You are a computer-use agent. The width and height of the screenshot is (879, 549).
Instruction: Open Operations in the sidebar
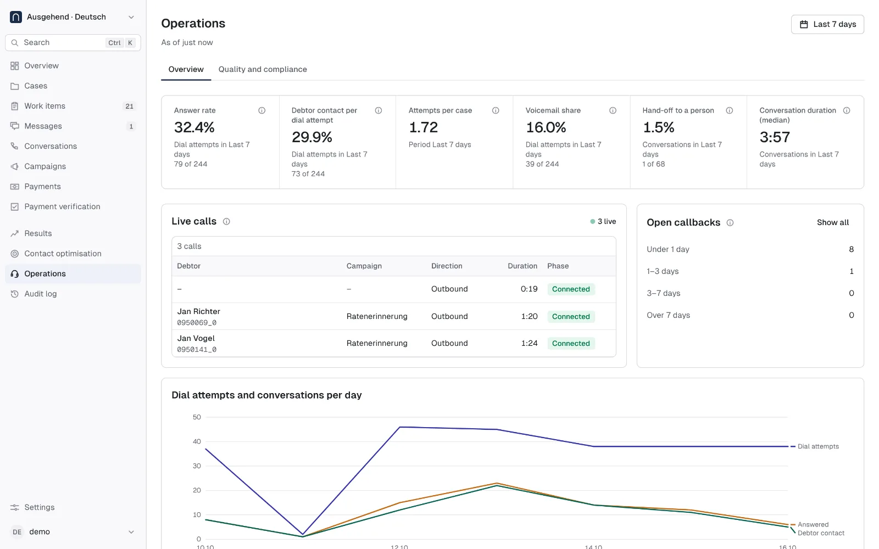[x=73, y=273]
